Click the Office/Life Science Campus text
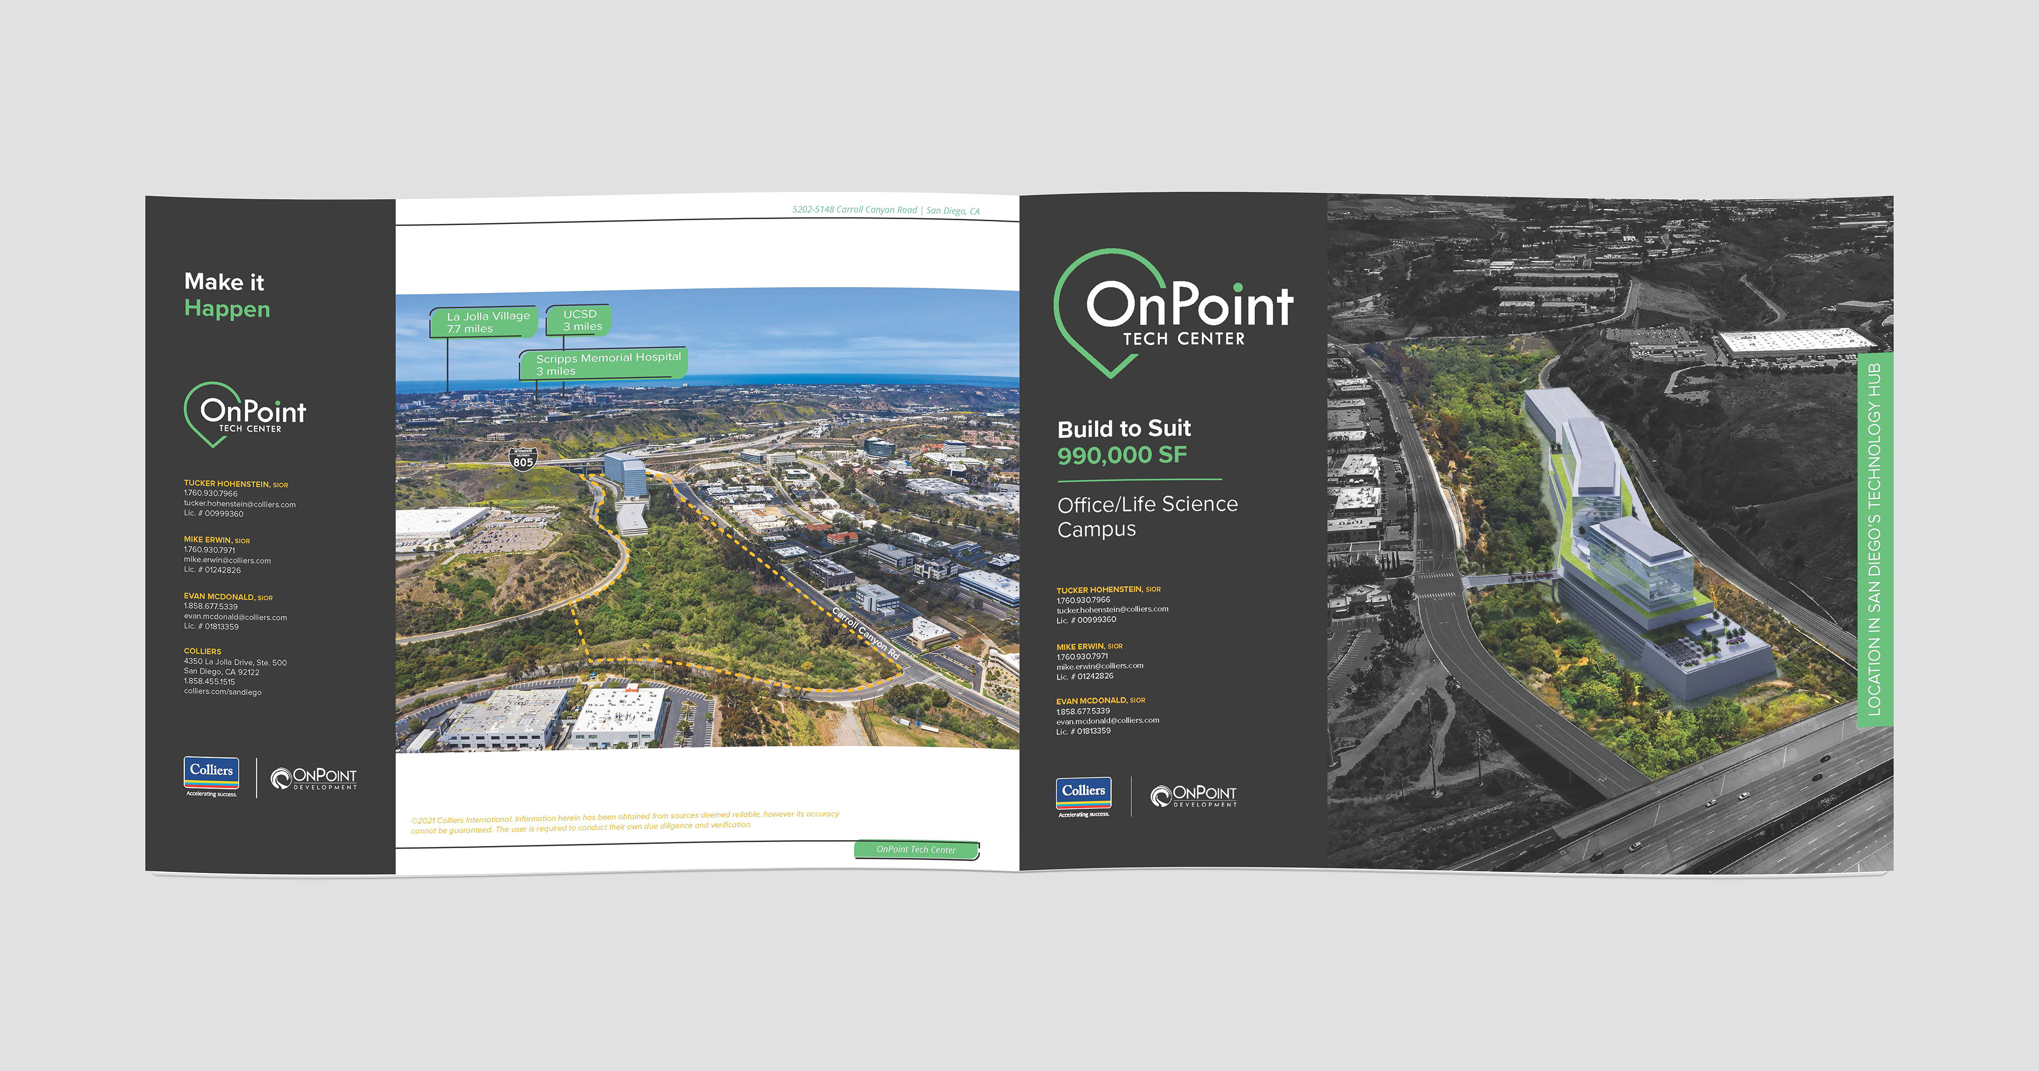 (1147, 516)
